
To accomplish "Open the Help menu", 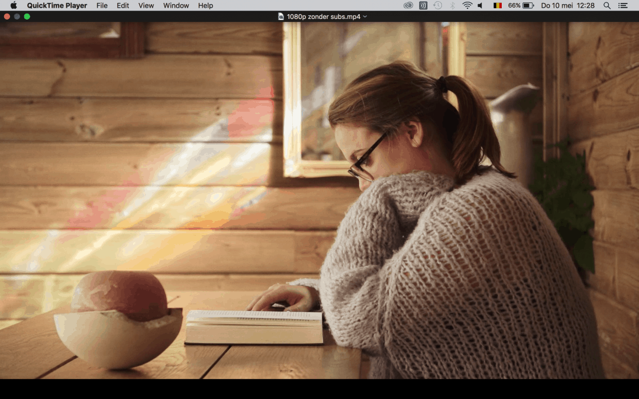I will (x=205, y=5).
